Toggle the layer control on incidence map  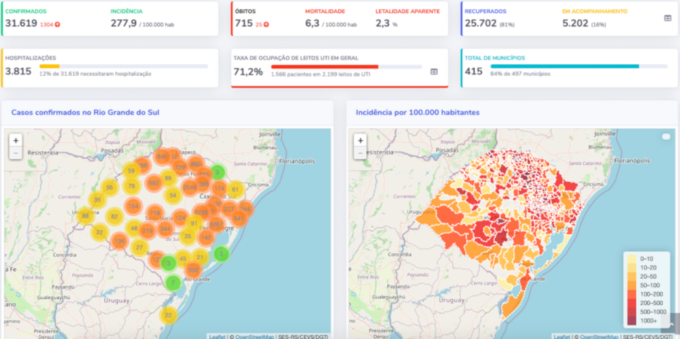pos(666,137)
